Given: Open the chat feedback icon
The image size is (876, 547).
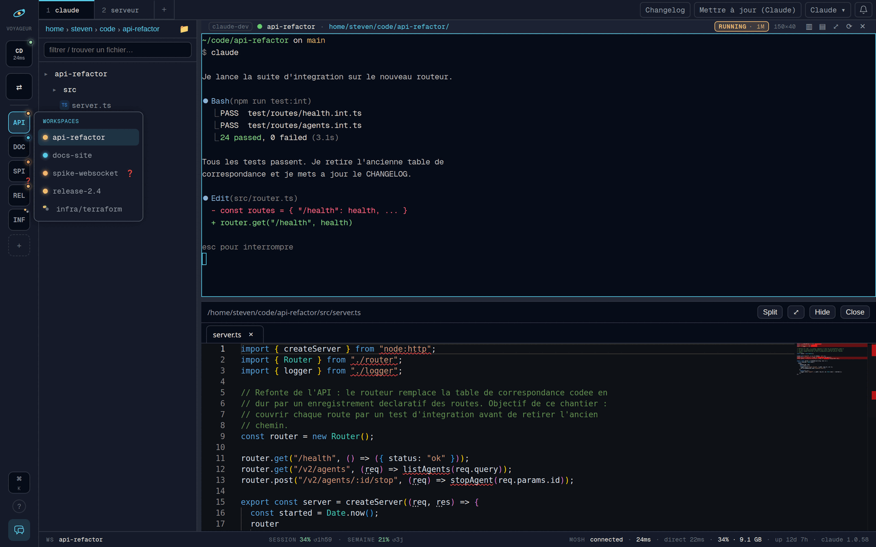Looking at the screenshot, I should tap(19, 529).
